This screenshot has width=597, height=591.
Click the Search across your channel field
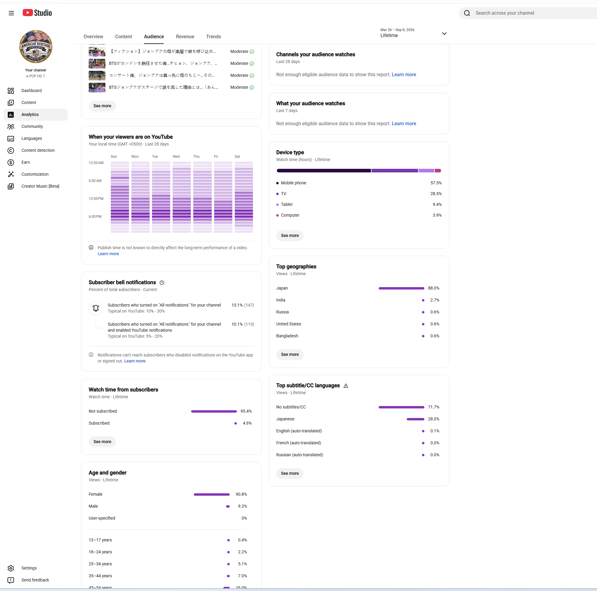click(528, 13)
